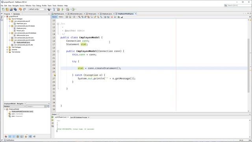Viewport: 252px width, 142px height.
Task: Open the default config dropdown
Action: pyautogui.click(x=37, y=9)
